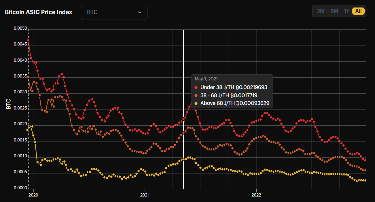Click the 2022 label on the x-axis

click(256, 195)
